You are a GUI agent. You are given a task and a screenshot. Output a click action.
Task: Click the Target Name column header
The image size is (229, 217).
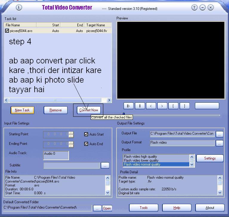pos(98,25)
